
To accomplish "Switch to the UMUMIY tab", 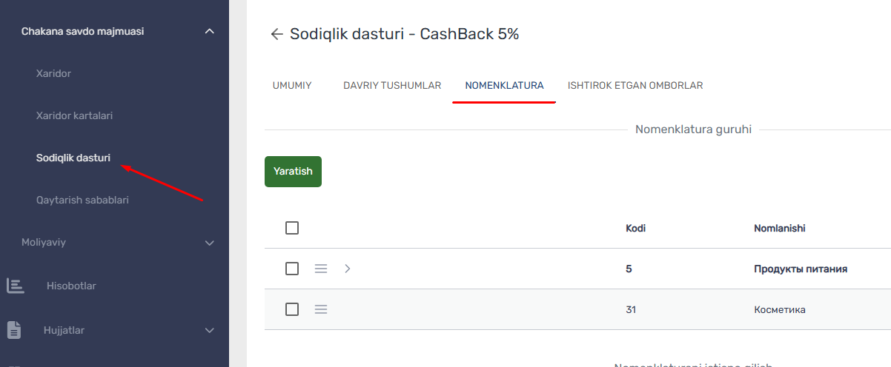I will tap(292, 85).
